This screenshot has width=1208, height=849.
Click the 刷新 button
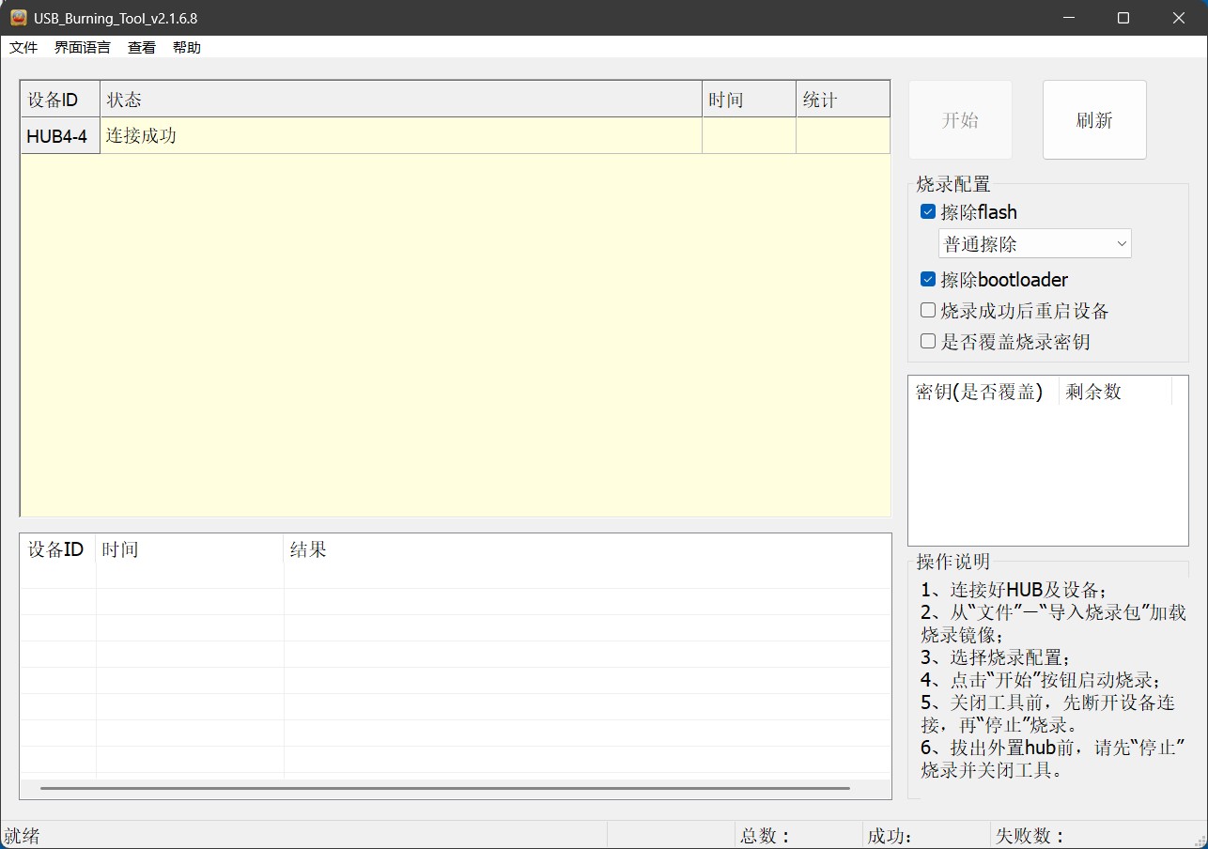(1094, 120)
